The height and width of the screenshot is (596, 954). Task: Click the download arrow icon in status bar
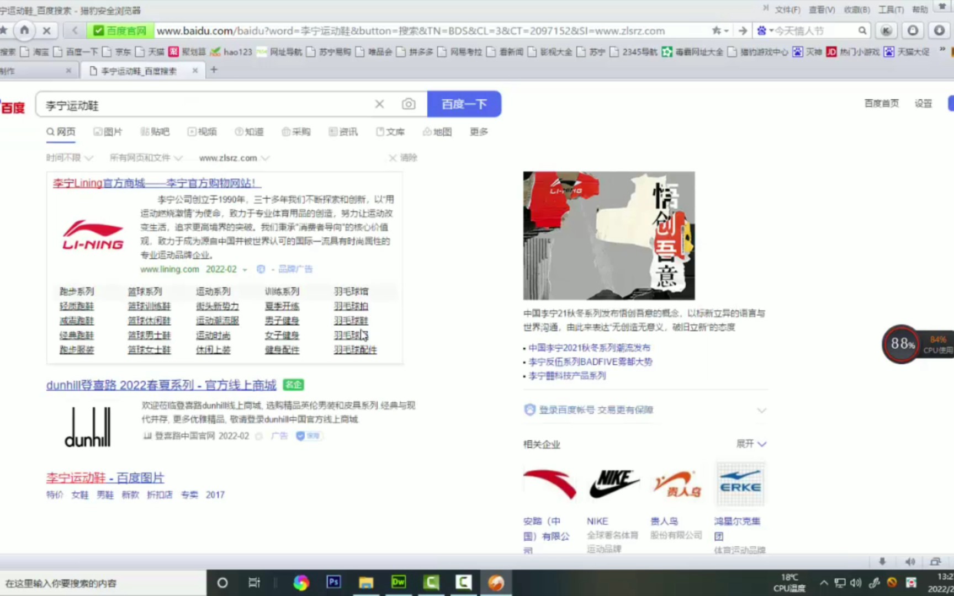882,562
